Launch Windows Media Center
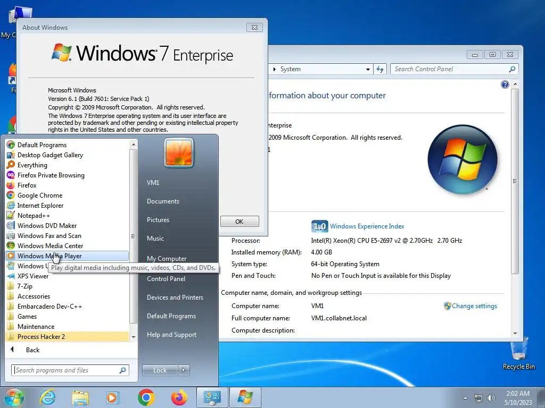The width and height of the screenshot is (545, 408). click(68, 245)
